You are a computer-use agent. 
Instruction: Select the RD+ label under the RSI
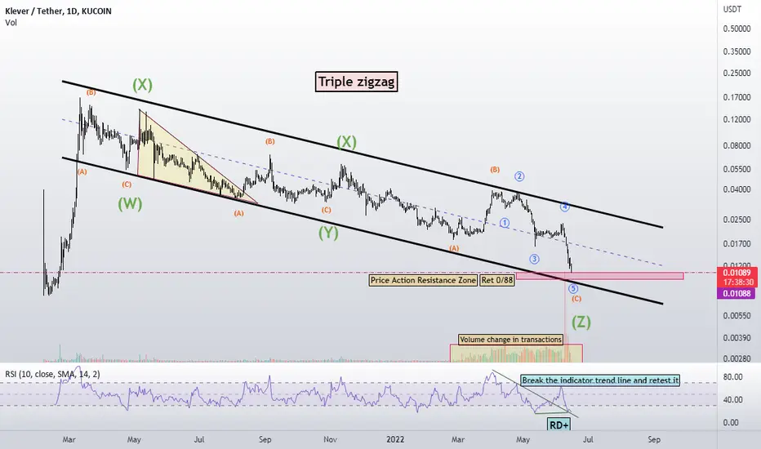coord(559,425)
